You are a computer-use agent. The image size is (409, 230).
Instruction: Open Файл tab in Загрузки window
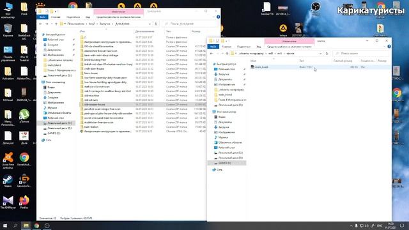tap(42, 17)
